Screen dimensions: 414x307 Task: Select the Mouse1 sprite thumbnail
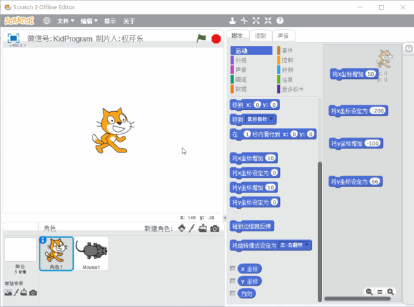click(91, 253)
